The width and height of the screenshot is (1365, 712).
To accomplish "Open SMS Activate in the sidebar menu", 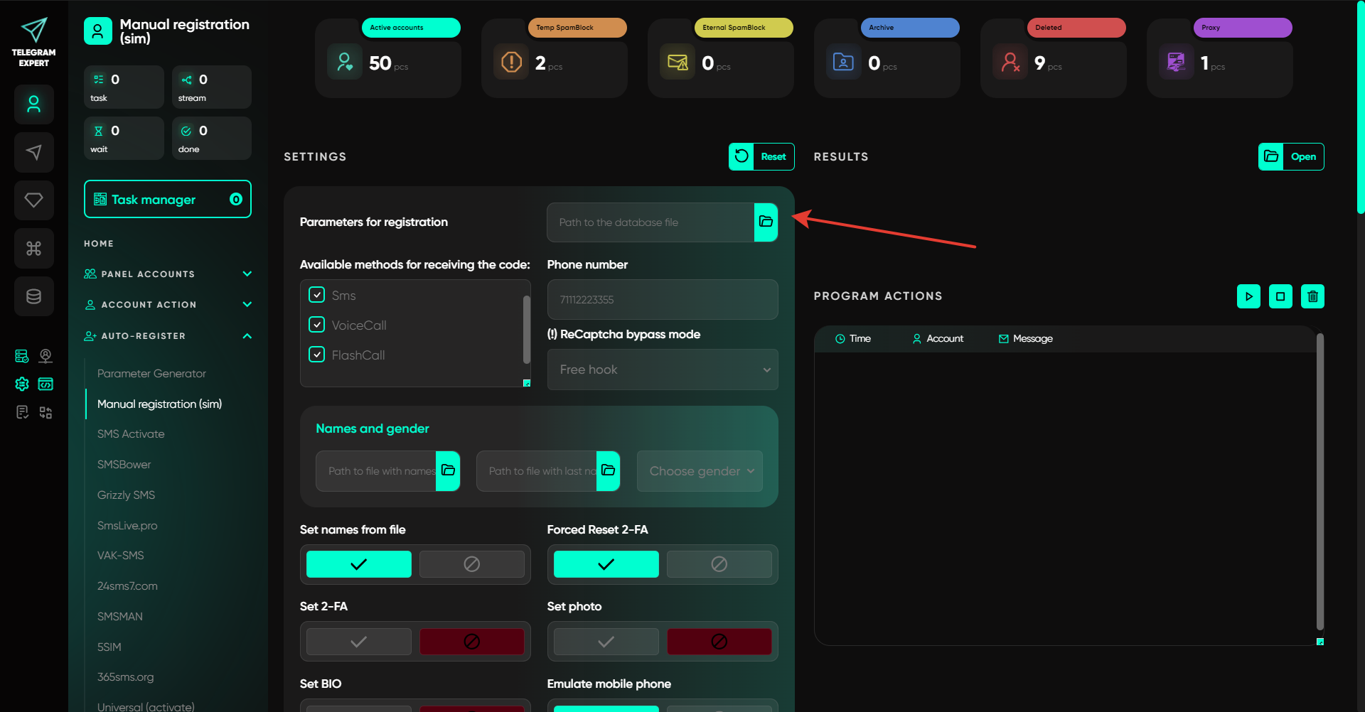I will 131,434.
